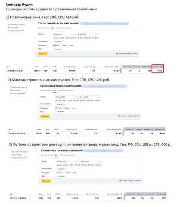This screenshot has width=177, height=207.
Task: Toggle 'поиск' checkbox in T-shirts report
Action: pos(65,173)
